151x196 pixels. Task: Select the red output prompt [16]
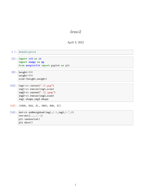[13, 105]
